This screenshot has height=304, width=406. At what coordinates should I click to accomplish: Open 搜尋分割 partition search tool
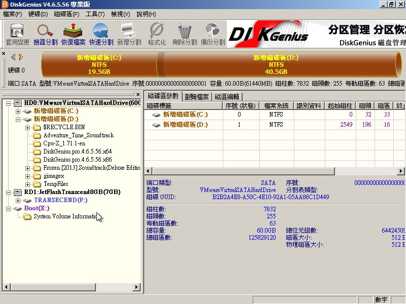coord(45,34)
